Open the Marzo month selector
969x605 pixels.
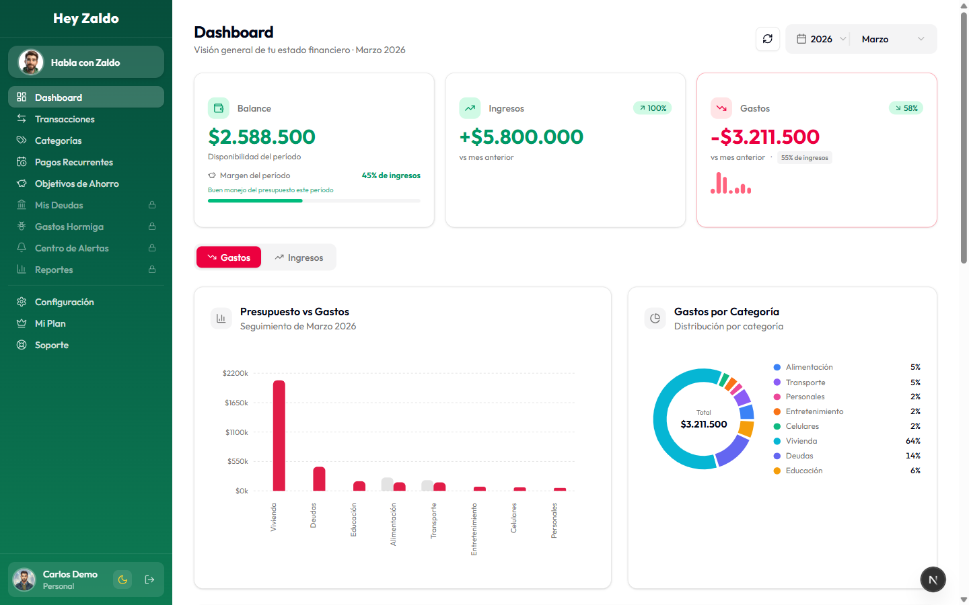click(875, 38)
